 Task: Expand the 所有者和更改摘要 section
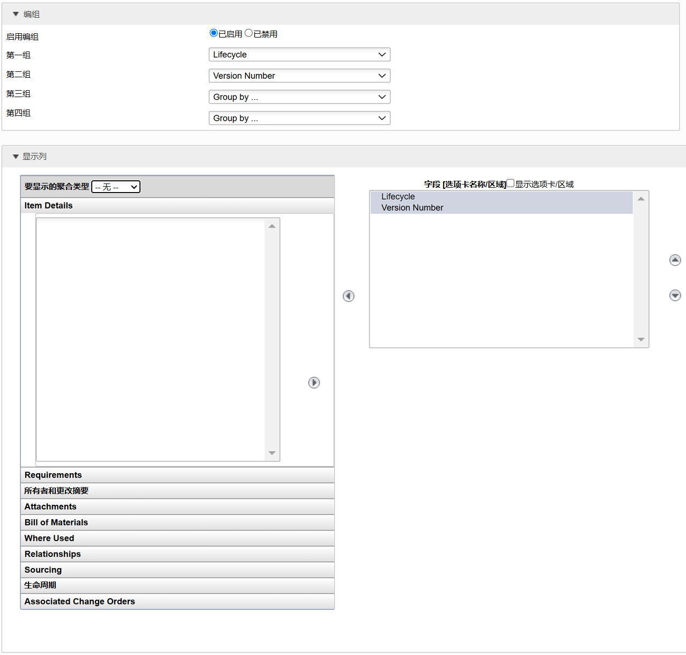point(178,491)
